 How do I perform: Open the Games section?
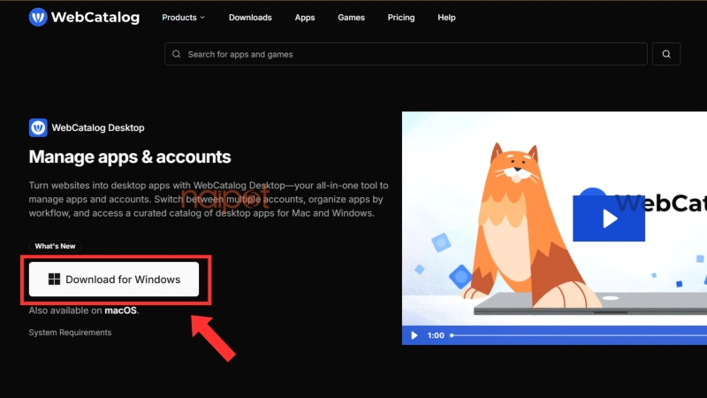coord(351,18)
